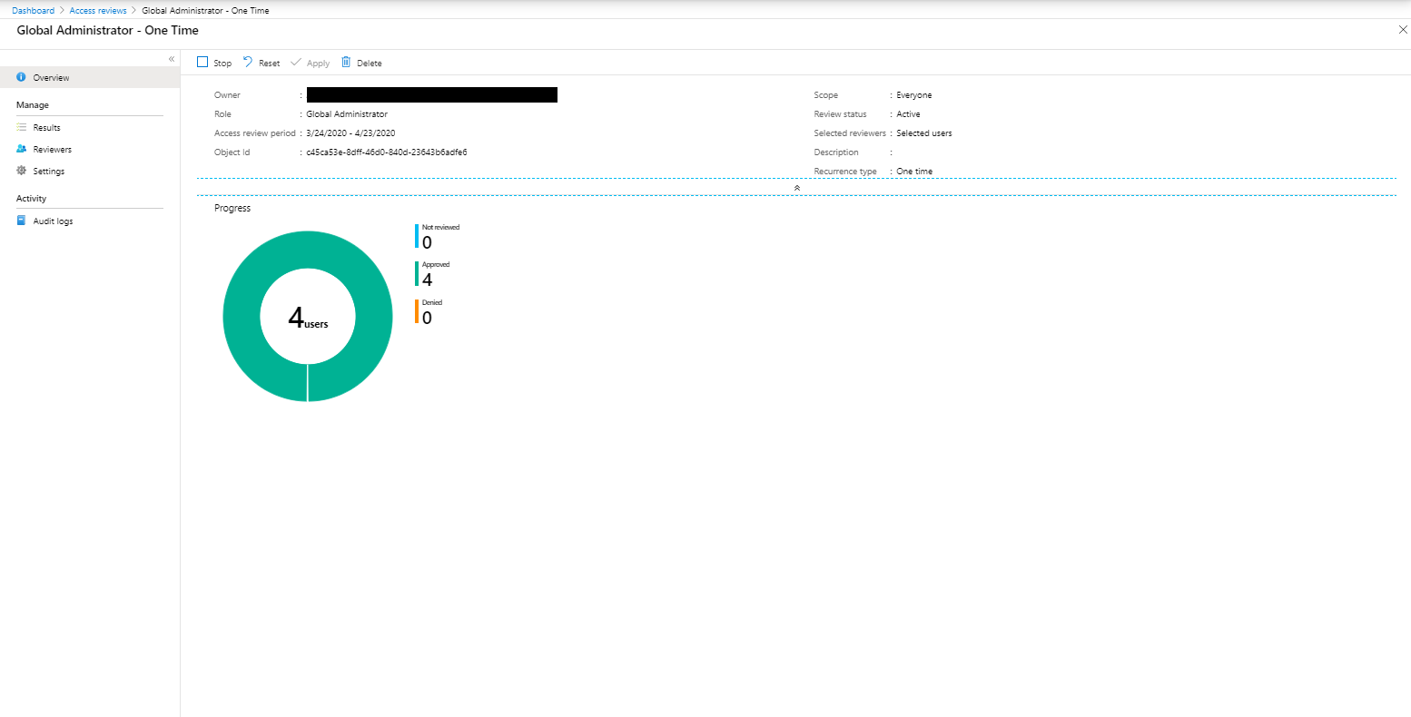Image resolution: width=1411 pixels, height=717 pixels.
Task: Click the 'Access review period' field label
Action: pos(255,133)
